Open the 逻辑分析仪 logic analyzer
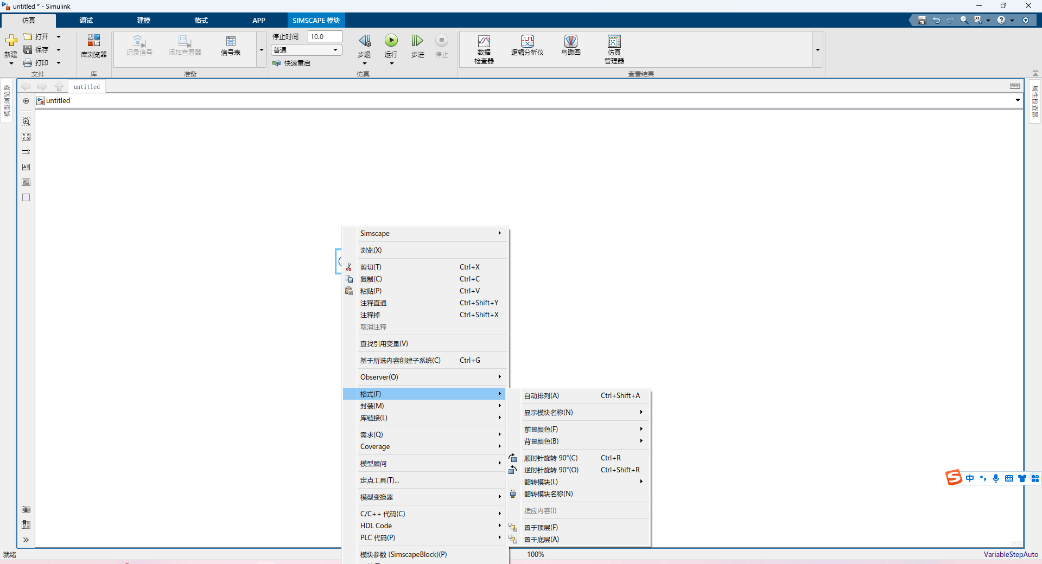 tap(527, 45)
